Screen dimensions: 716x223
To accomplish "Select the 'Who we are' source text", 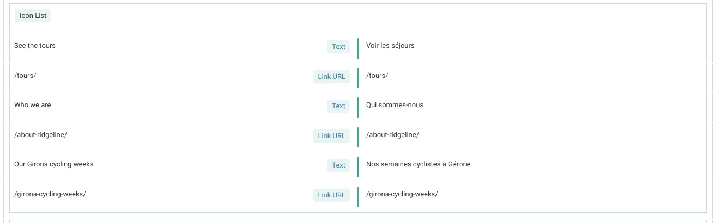I will pyautogui.click(x=33, y=105).
